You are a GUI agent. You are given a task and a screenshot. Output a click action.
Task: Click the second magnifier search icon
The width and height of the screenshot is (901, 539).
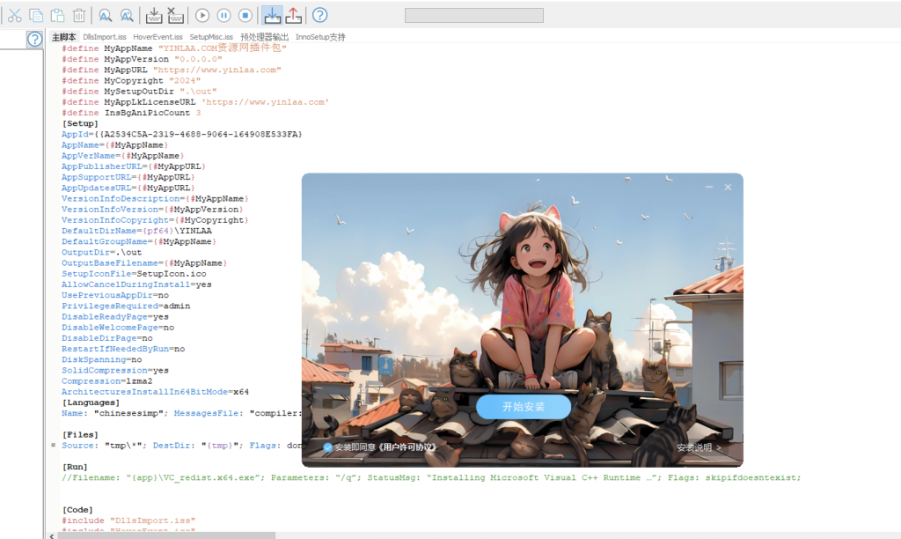pos(127,16)
